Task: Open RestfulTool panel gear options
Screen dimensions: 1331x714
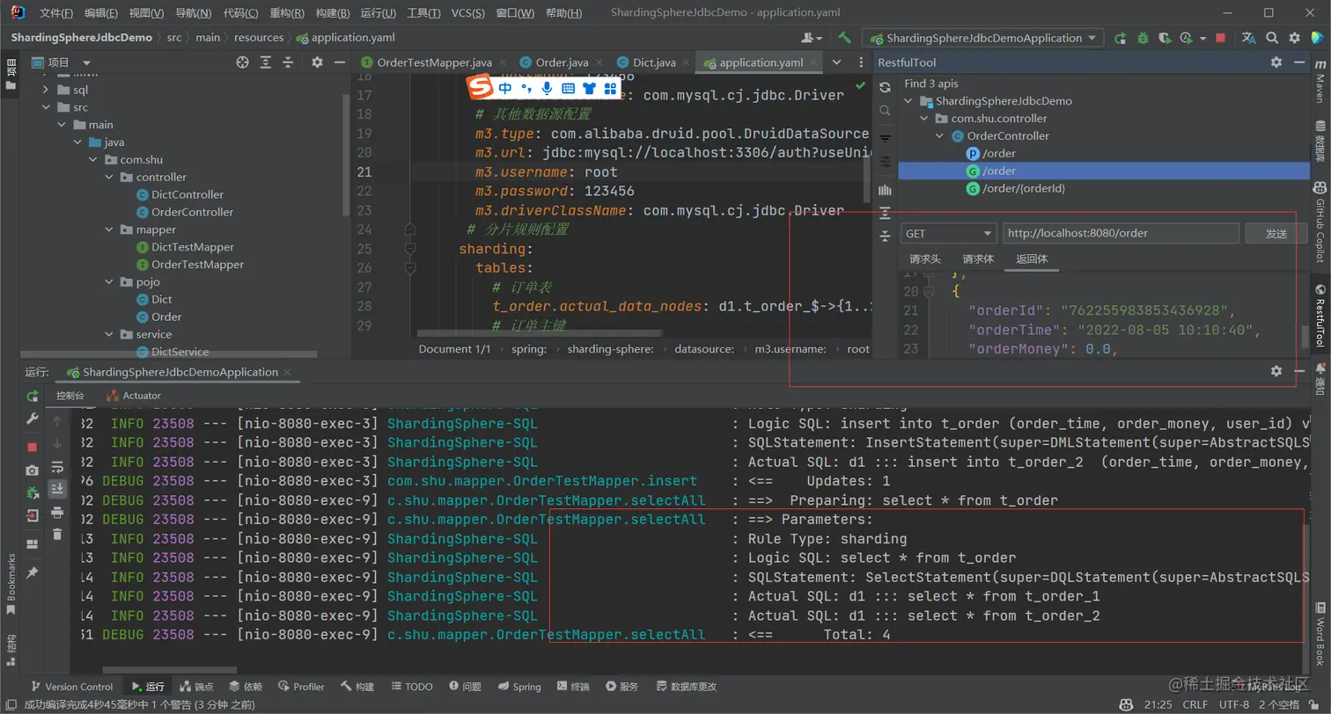Action: coord(1276,62)
